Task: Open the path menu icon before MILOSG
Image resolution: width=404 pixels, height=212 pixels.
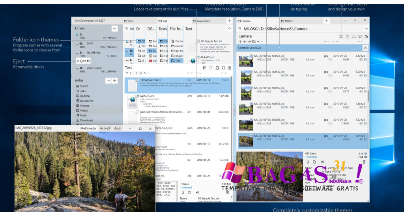Action: (x=239, y=29)
